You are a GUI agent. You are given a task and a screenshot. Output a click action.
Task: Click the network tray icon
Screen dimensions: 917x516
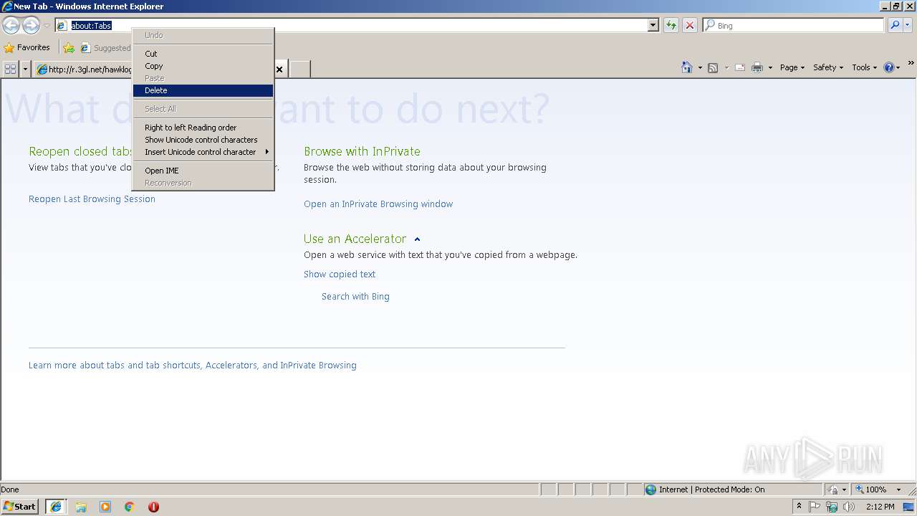click(832, 507)
